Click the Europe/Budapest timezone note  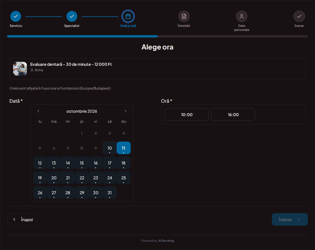[x=60, y=88]
